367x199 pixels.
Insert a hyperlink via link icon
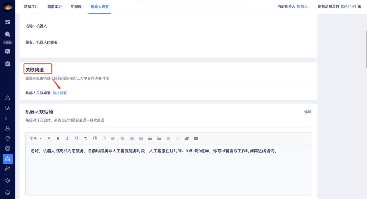[168, 139]
